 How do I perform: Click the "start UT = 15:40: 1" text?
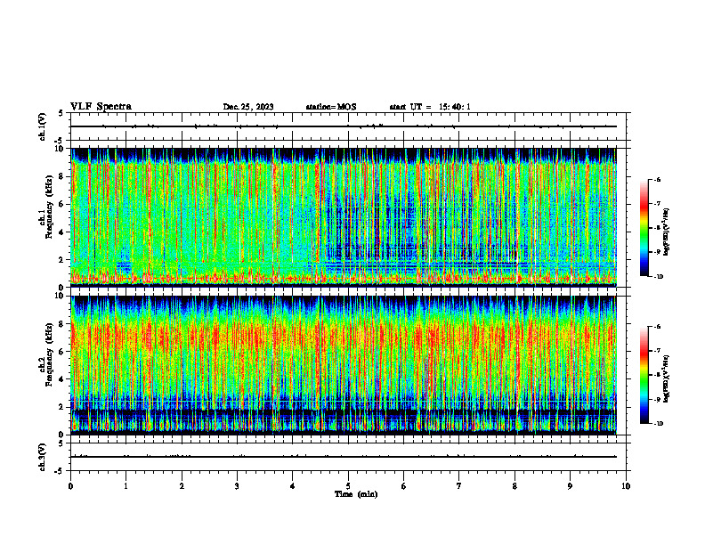[x=430, y=107]
